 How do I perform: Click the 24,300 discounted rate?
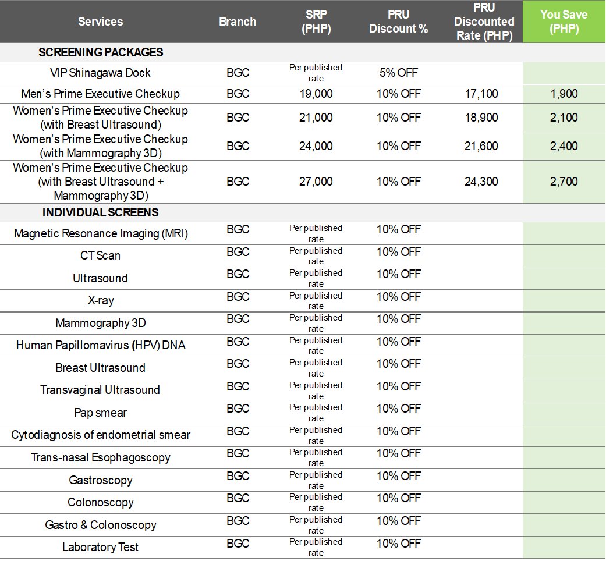click(x=481, y=182)
